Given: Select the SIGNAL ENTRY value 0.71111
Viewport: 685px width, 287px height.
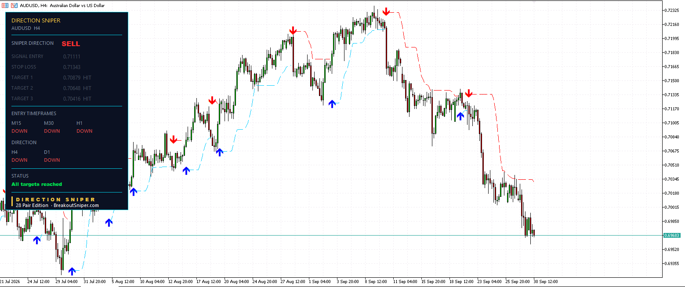Looking at the screenshot, I should [x=72, y=56].
